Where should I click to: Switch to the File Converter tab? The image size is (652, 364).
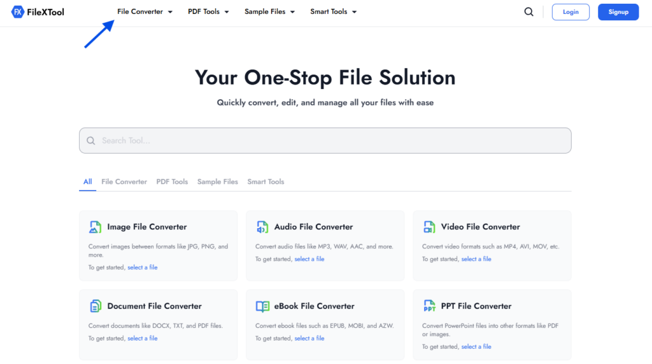click(x=124, y=182)
